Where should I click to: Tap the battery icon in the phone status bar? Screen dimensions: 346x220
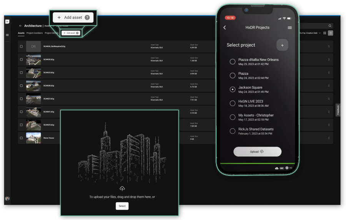tap(289, 18)
